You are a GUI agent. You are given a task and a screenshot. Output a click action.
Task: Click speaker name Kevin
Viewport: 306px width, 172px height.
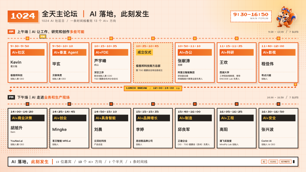click(16, 62)
